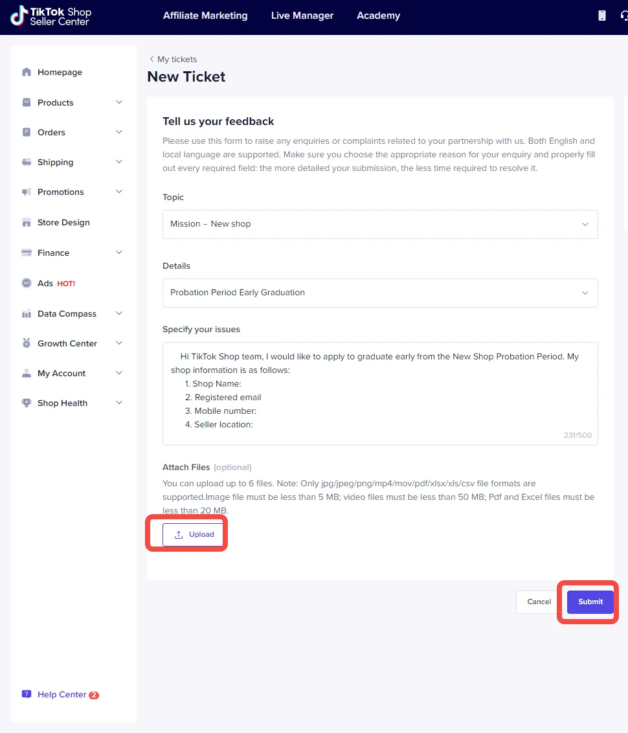Click the Promotions megaphone icon
The height and width of the screenshot is (733, 628).
pyautogui.click(x=27, y=192)
